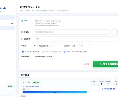
Task: Click inside the URL text area
Action: 76,23
